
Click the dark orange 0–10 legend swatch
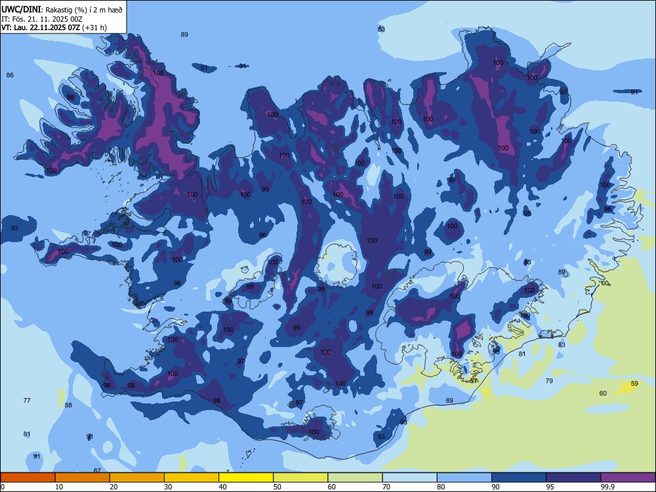point(28,478)
